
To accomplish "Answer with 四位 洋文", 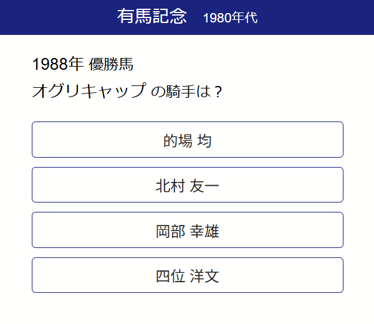I will 187,275.
